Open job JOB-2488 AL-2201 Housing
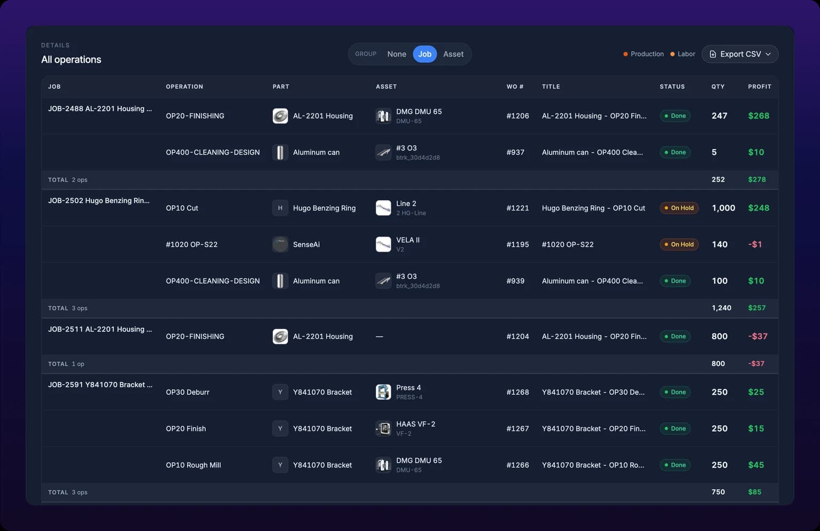This screenshot has height=531, width=820. pyautogui.click(x=100, y=108)
